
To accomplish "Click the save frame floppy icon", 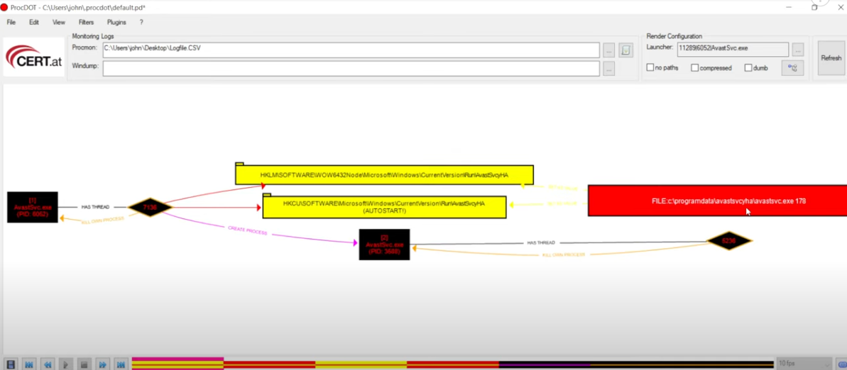I will (11, 364).
